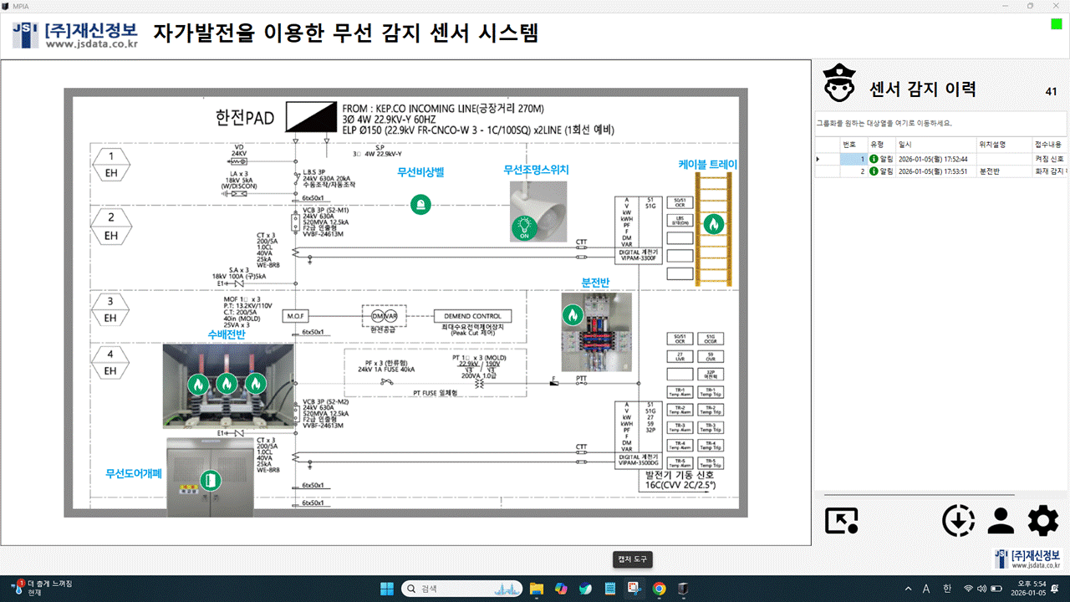Click the circular download arrow icon
The image size is (1070, 602).
click(x=958, y=521)
